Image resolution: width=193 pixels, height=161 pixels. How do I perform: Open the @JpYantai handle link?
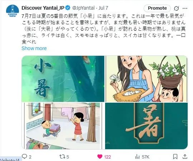(83, 8)
